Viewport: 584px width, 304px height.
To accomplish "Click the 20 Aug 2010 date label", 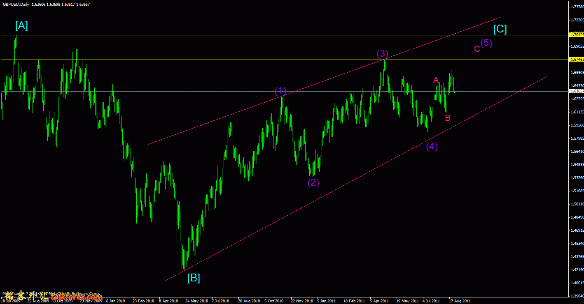I will click(x=249, y=301).
